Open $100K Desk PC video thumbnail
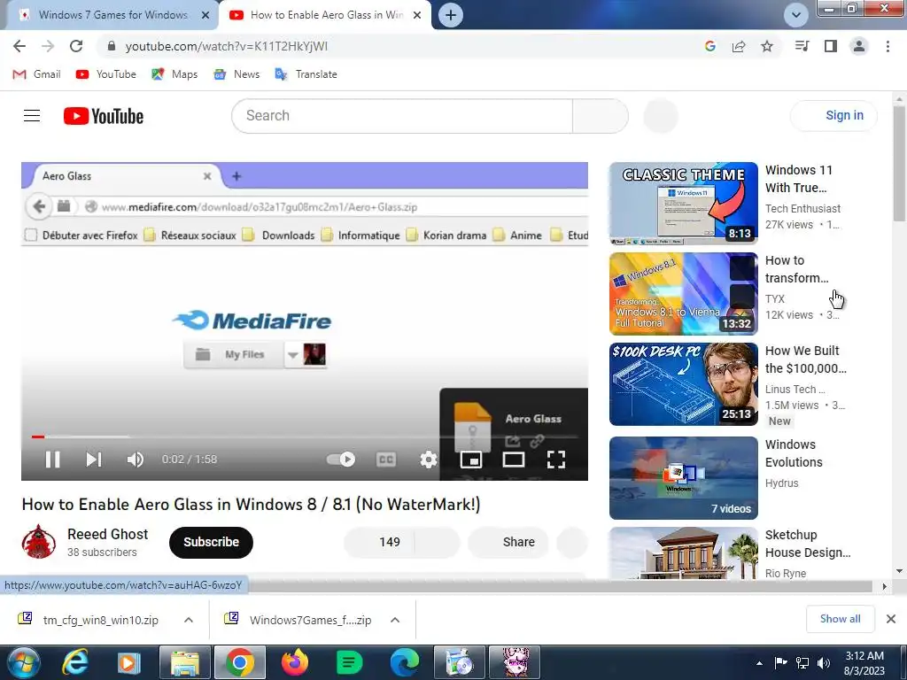The height and width of the screenshot is (680, 907). (x=683, y=384)
